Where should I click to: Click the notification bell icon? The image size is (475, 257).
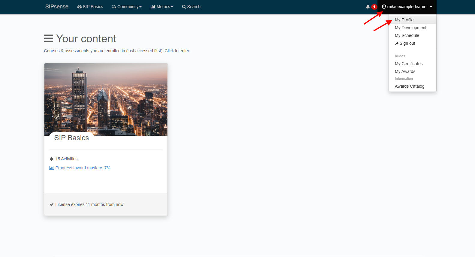368,7
